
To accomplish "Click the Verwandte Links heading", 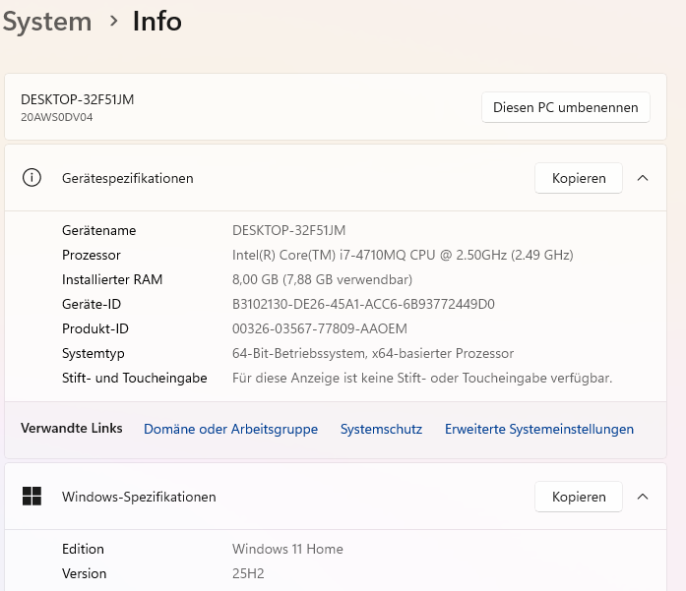I will (71, 428).
